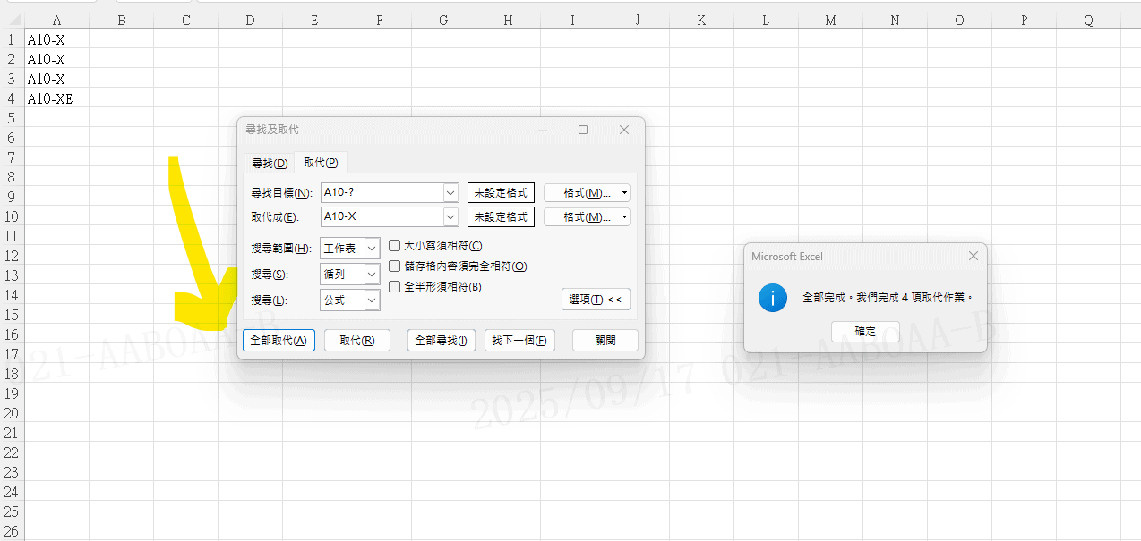The width and height of the screenshot is (1141, 541).
Task: Open 格式 dropdown arrow in 尋找目標 row
Action: tap(623, 193)
